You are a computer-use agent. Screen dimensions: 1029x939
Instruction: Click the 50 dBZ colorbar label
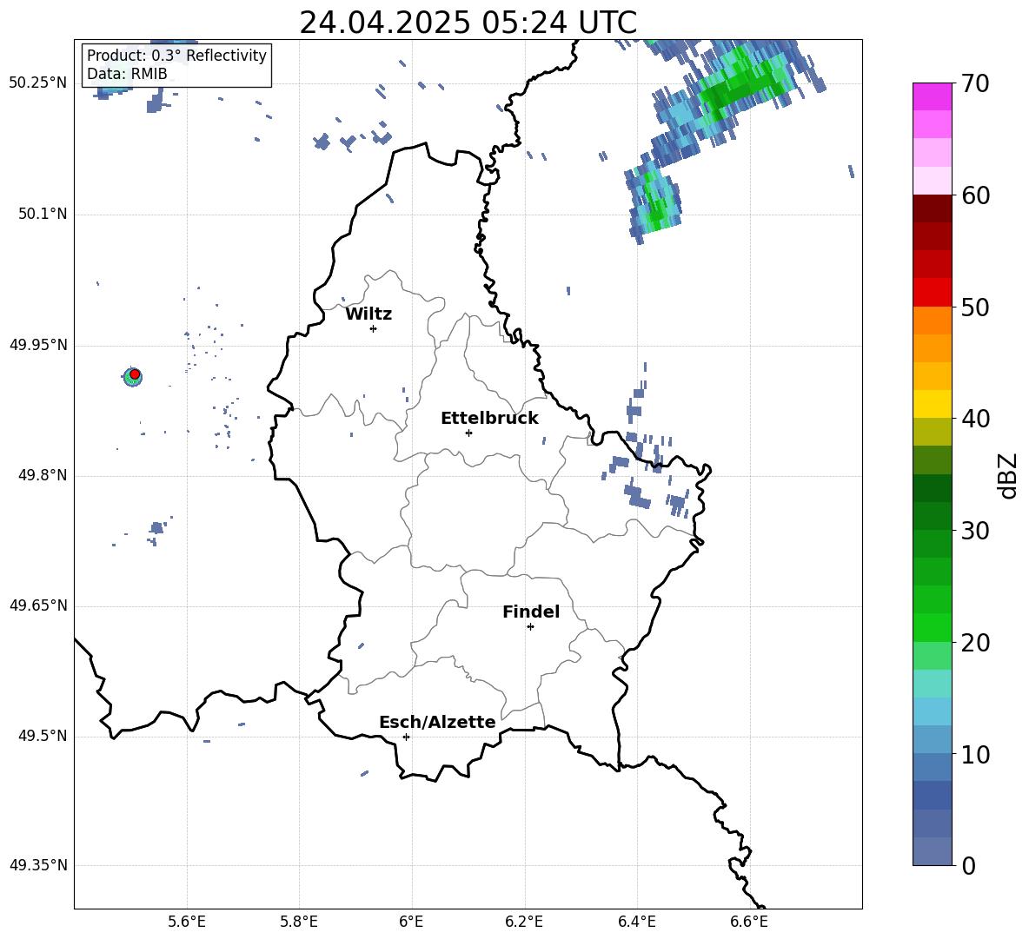coord(975,307)
